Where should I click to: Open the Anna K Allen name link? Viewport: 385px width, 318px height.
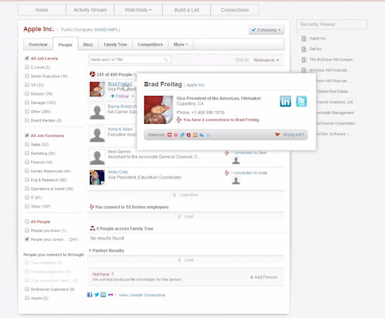(120, 129)
